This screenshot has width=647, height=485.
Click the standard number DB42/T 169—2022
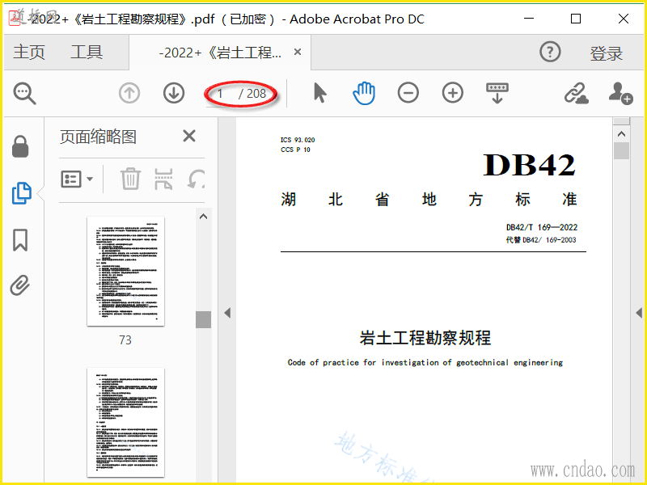coord(542,227)
